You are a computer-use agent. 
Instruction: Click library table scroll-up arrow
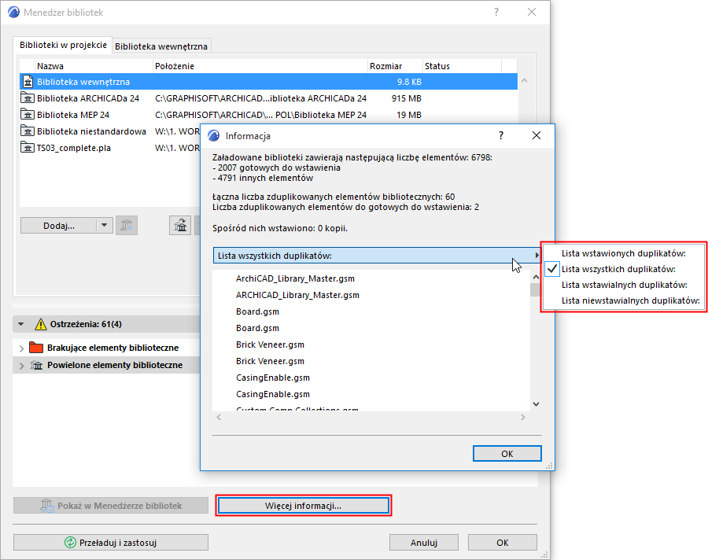(524, 81)
